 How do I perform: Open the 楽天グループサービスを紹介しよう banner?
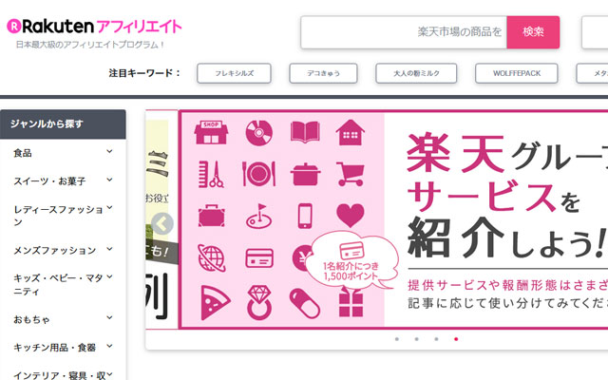393,219
